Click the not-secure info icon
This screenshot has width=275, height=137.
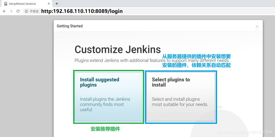[26, 11]
